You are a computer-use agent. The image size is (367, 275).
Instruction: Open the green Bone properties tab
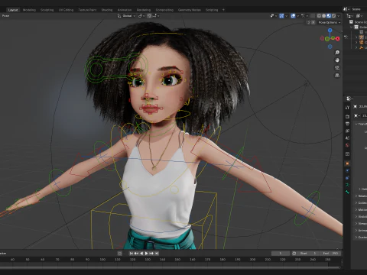pyautogui.click(x=347, y=192)
